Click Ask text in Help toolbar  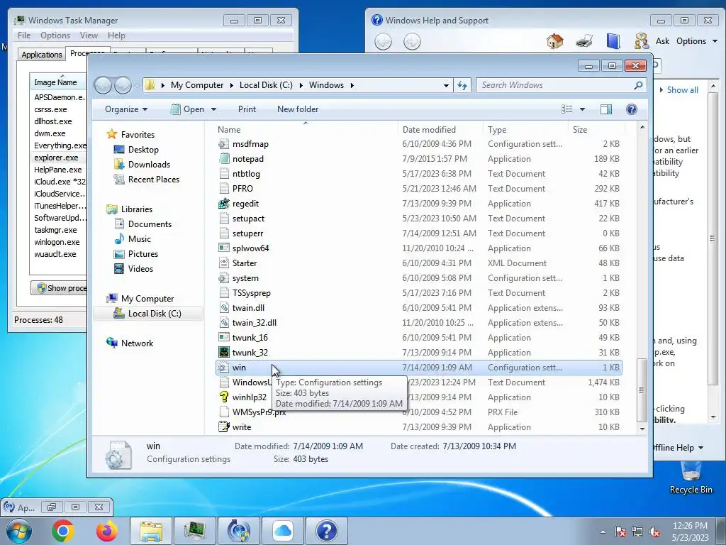click(662, 41)
